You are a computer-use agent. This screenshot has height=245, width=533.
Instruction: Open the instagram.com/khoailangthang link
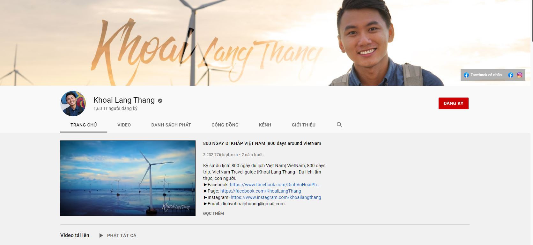tap(276, 197)
